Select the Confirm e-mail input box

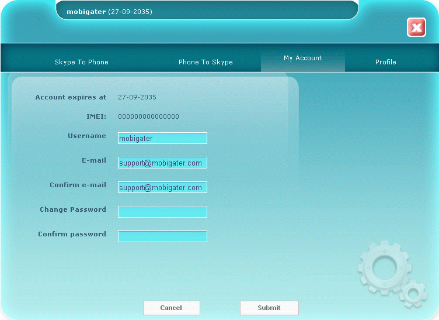(x=162, y=188)
